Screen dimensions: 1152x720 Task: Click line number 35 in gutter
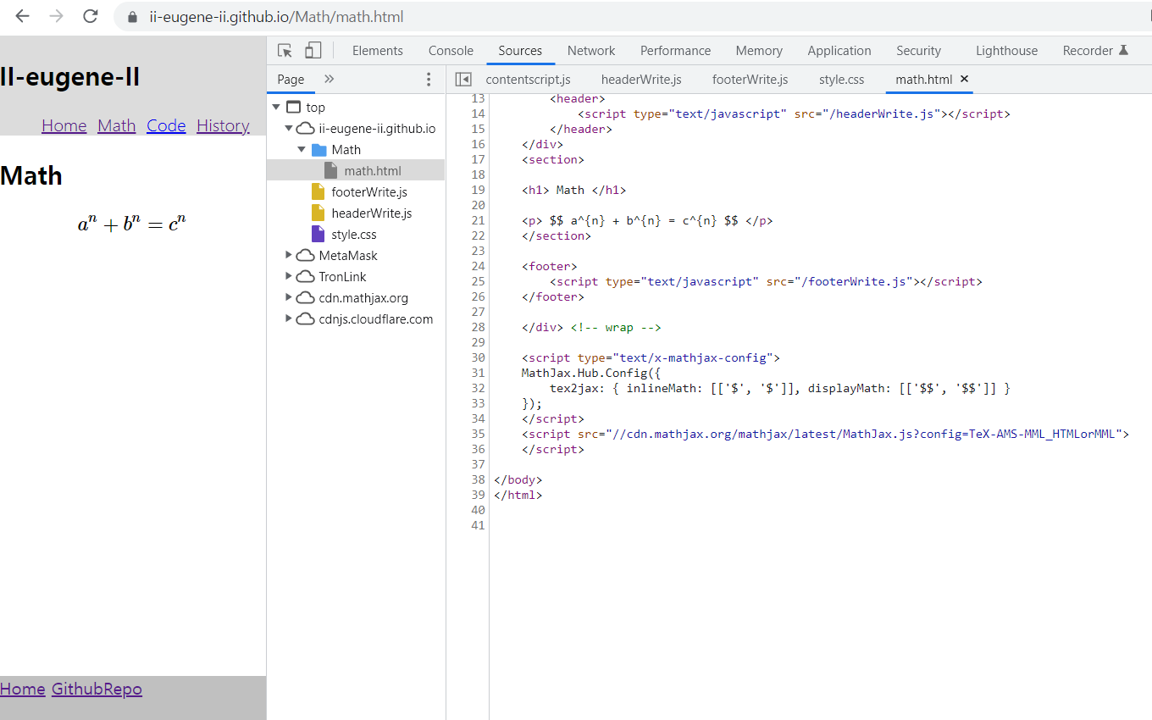[x=478, y=434]
